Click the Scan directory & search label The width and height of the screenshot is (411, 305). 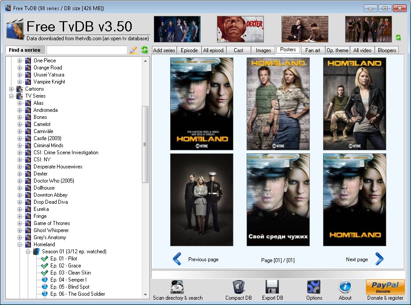[x=178, y=298]
